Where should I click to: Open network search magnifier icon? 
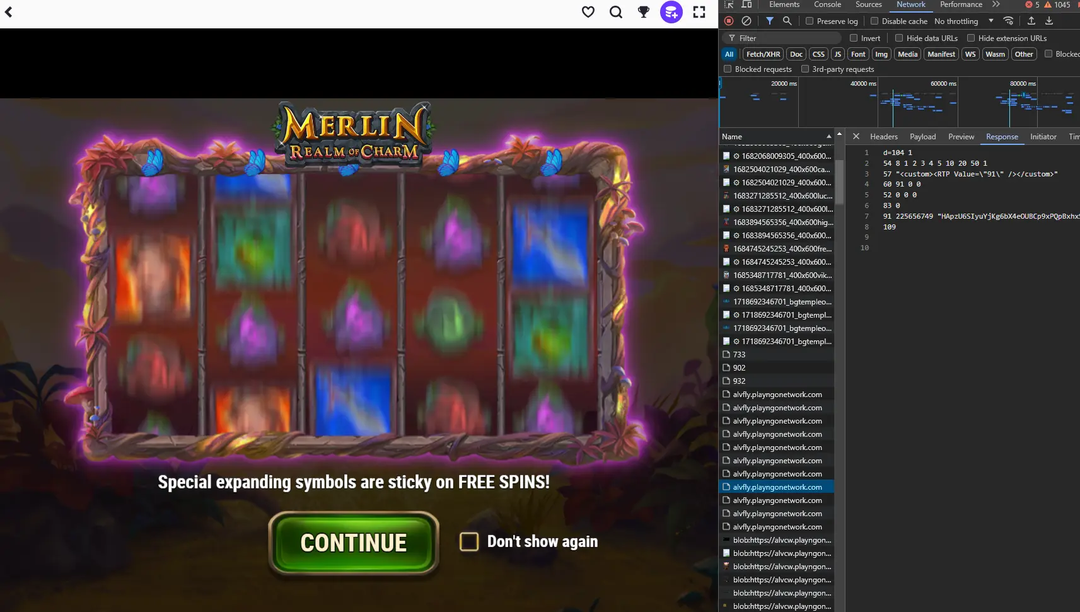[787, 21]
